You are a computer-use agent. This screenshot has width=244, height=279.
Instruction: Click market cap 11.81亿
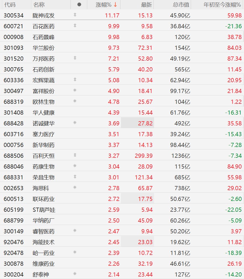tap(180, 253)
